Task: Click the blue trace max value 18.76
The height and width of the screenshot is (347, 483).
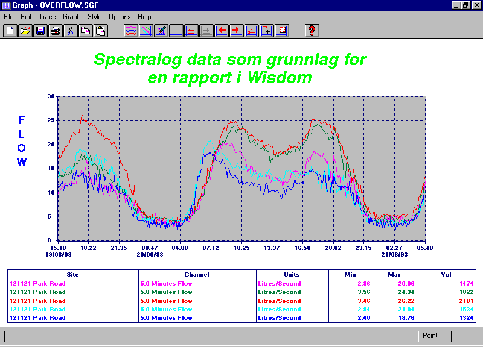Action: [x=406, y=318]
